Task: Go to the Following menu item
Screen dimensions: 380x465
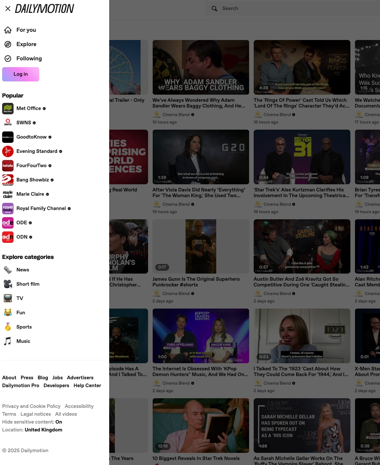Action: [29, 59]
